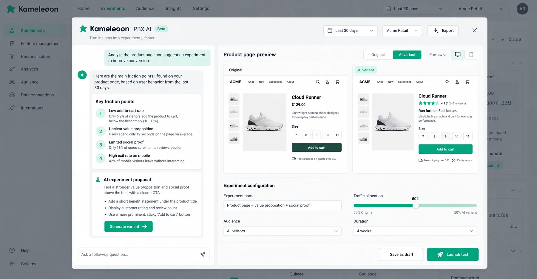Click Save as draft button
Viewport: 537px width, 279px height.
tap(401, 254)
